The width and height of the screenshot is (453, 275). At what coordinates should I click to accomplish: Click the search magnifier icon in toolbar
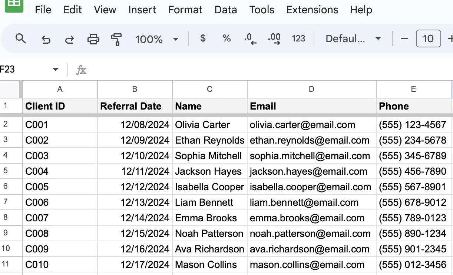[20, 38]
